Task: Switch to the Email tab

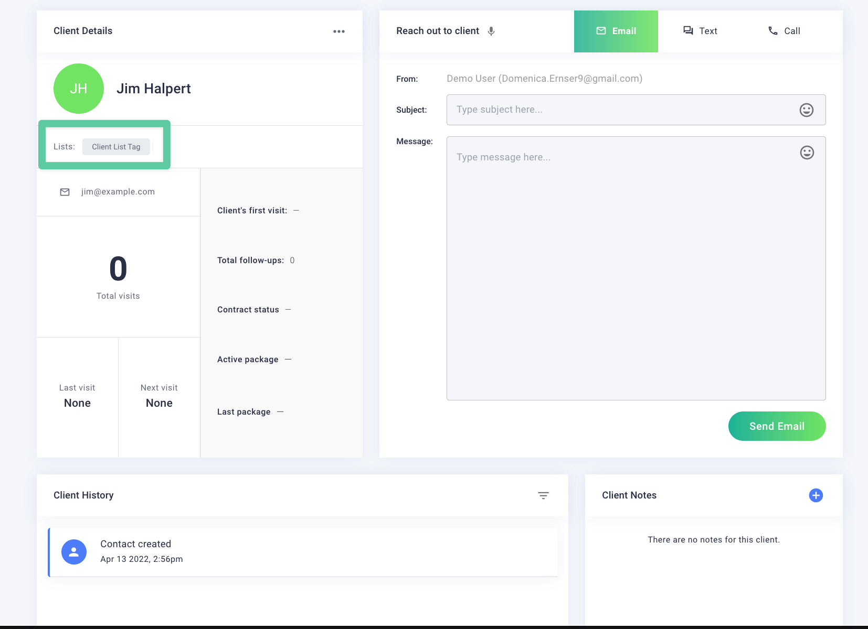Action: tap(616, 31)
